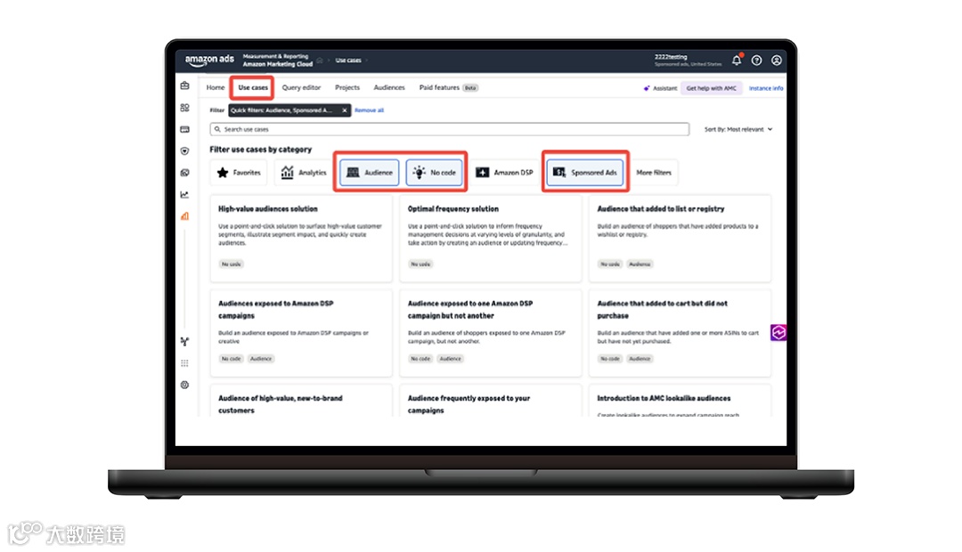Click the purple floating widget icon
The image size is (962, 552).
tap(779, 332)
